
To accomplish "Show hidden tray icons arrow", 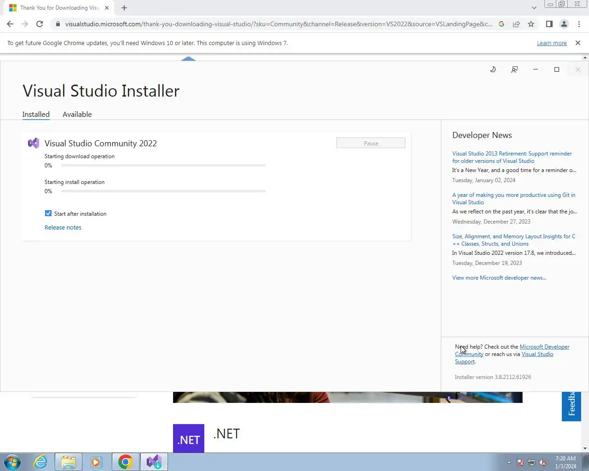I will (509, 463).
